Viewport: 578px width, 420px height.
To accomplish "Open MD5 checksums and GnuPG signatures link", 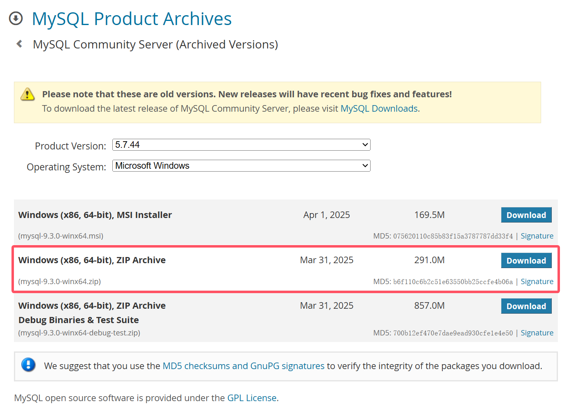I will tap(243, 366).
